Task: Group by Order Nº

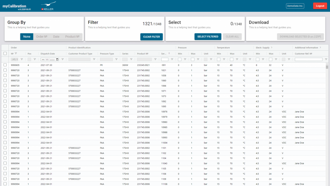Action: point(42,37)
